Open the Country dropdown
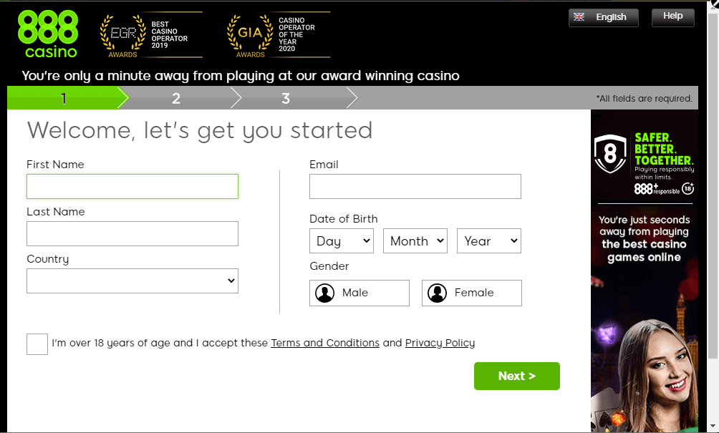Screen dimensions: 719x433 point(132,281)
